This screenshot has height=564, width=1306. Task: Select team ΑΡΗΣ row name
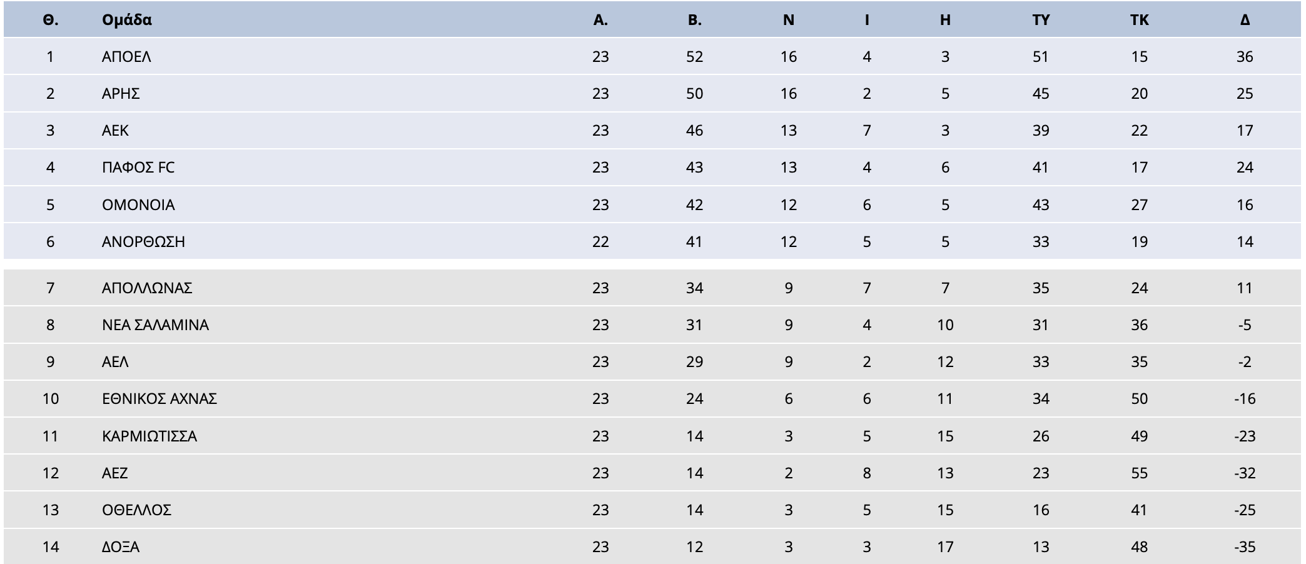(121, 94)
